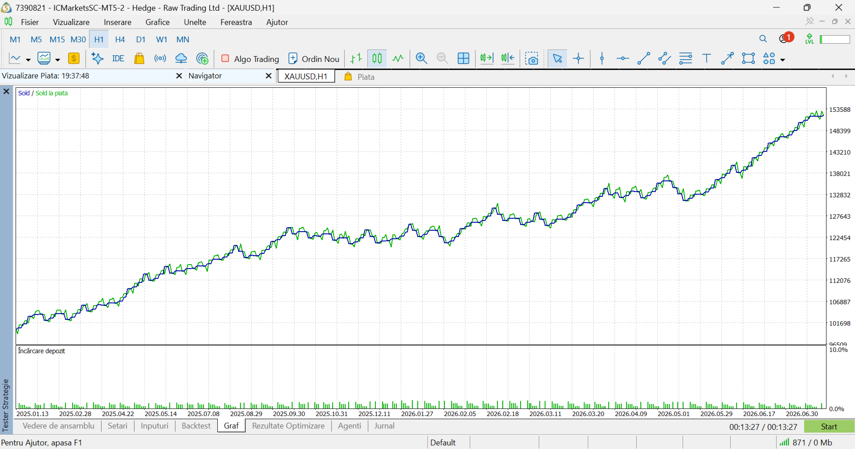Take a chart screenshot with camera icon
This screenshot has width=855, height=449.
(x=532, y=58)
